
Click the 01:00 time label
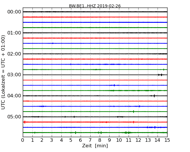click(x=14, y=33)
